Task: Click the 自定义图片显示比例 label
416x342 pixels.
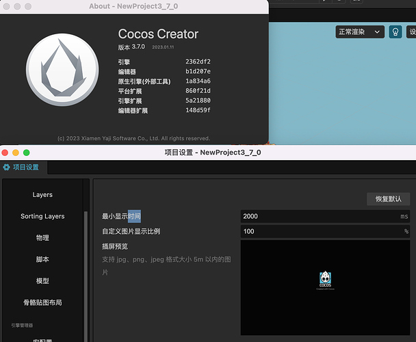Action: click(131, 231)
